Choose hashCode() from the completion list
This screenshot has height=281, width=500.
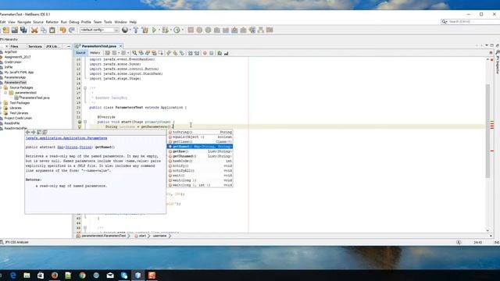click(200, 161)
